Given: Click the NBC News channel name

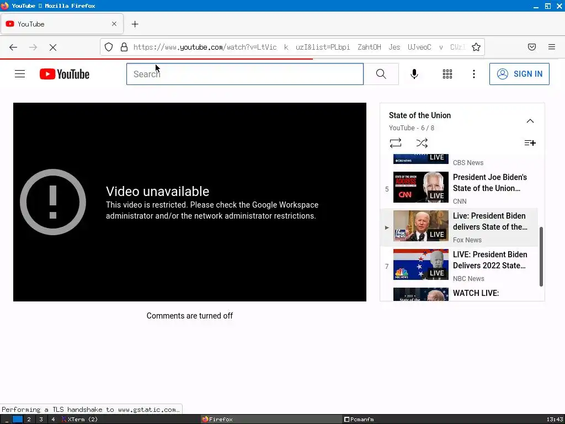Looking at the screenshot, I should pyautogui.click(x=468, y=279).
